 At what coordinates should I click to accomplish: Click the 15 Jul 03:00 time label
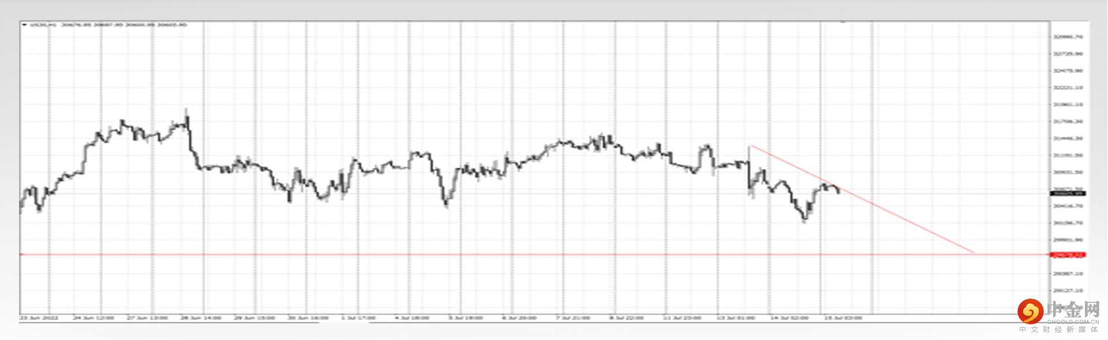click(x=843, y=318)
